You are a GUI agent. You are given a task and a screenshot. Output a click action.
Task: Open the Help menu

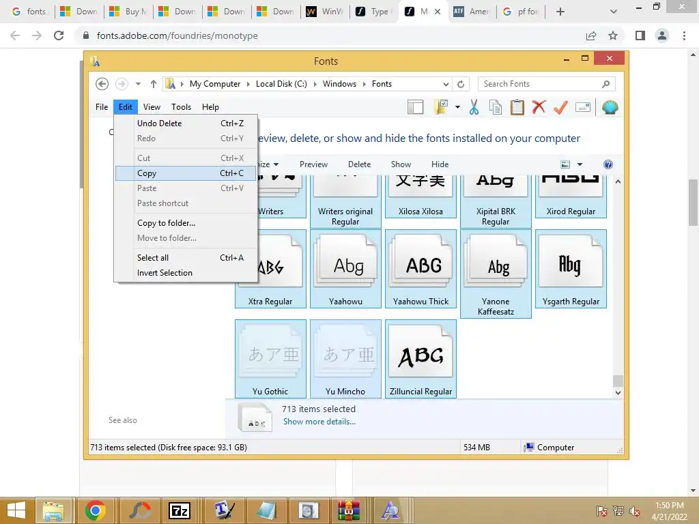click(210, 107)
